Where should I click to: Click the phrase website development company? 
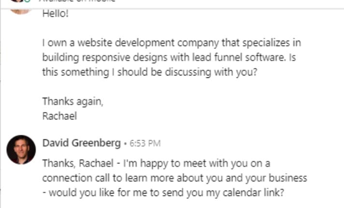[x=148, y=43]
